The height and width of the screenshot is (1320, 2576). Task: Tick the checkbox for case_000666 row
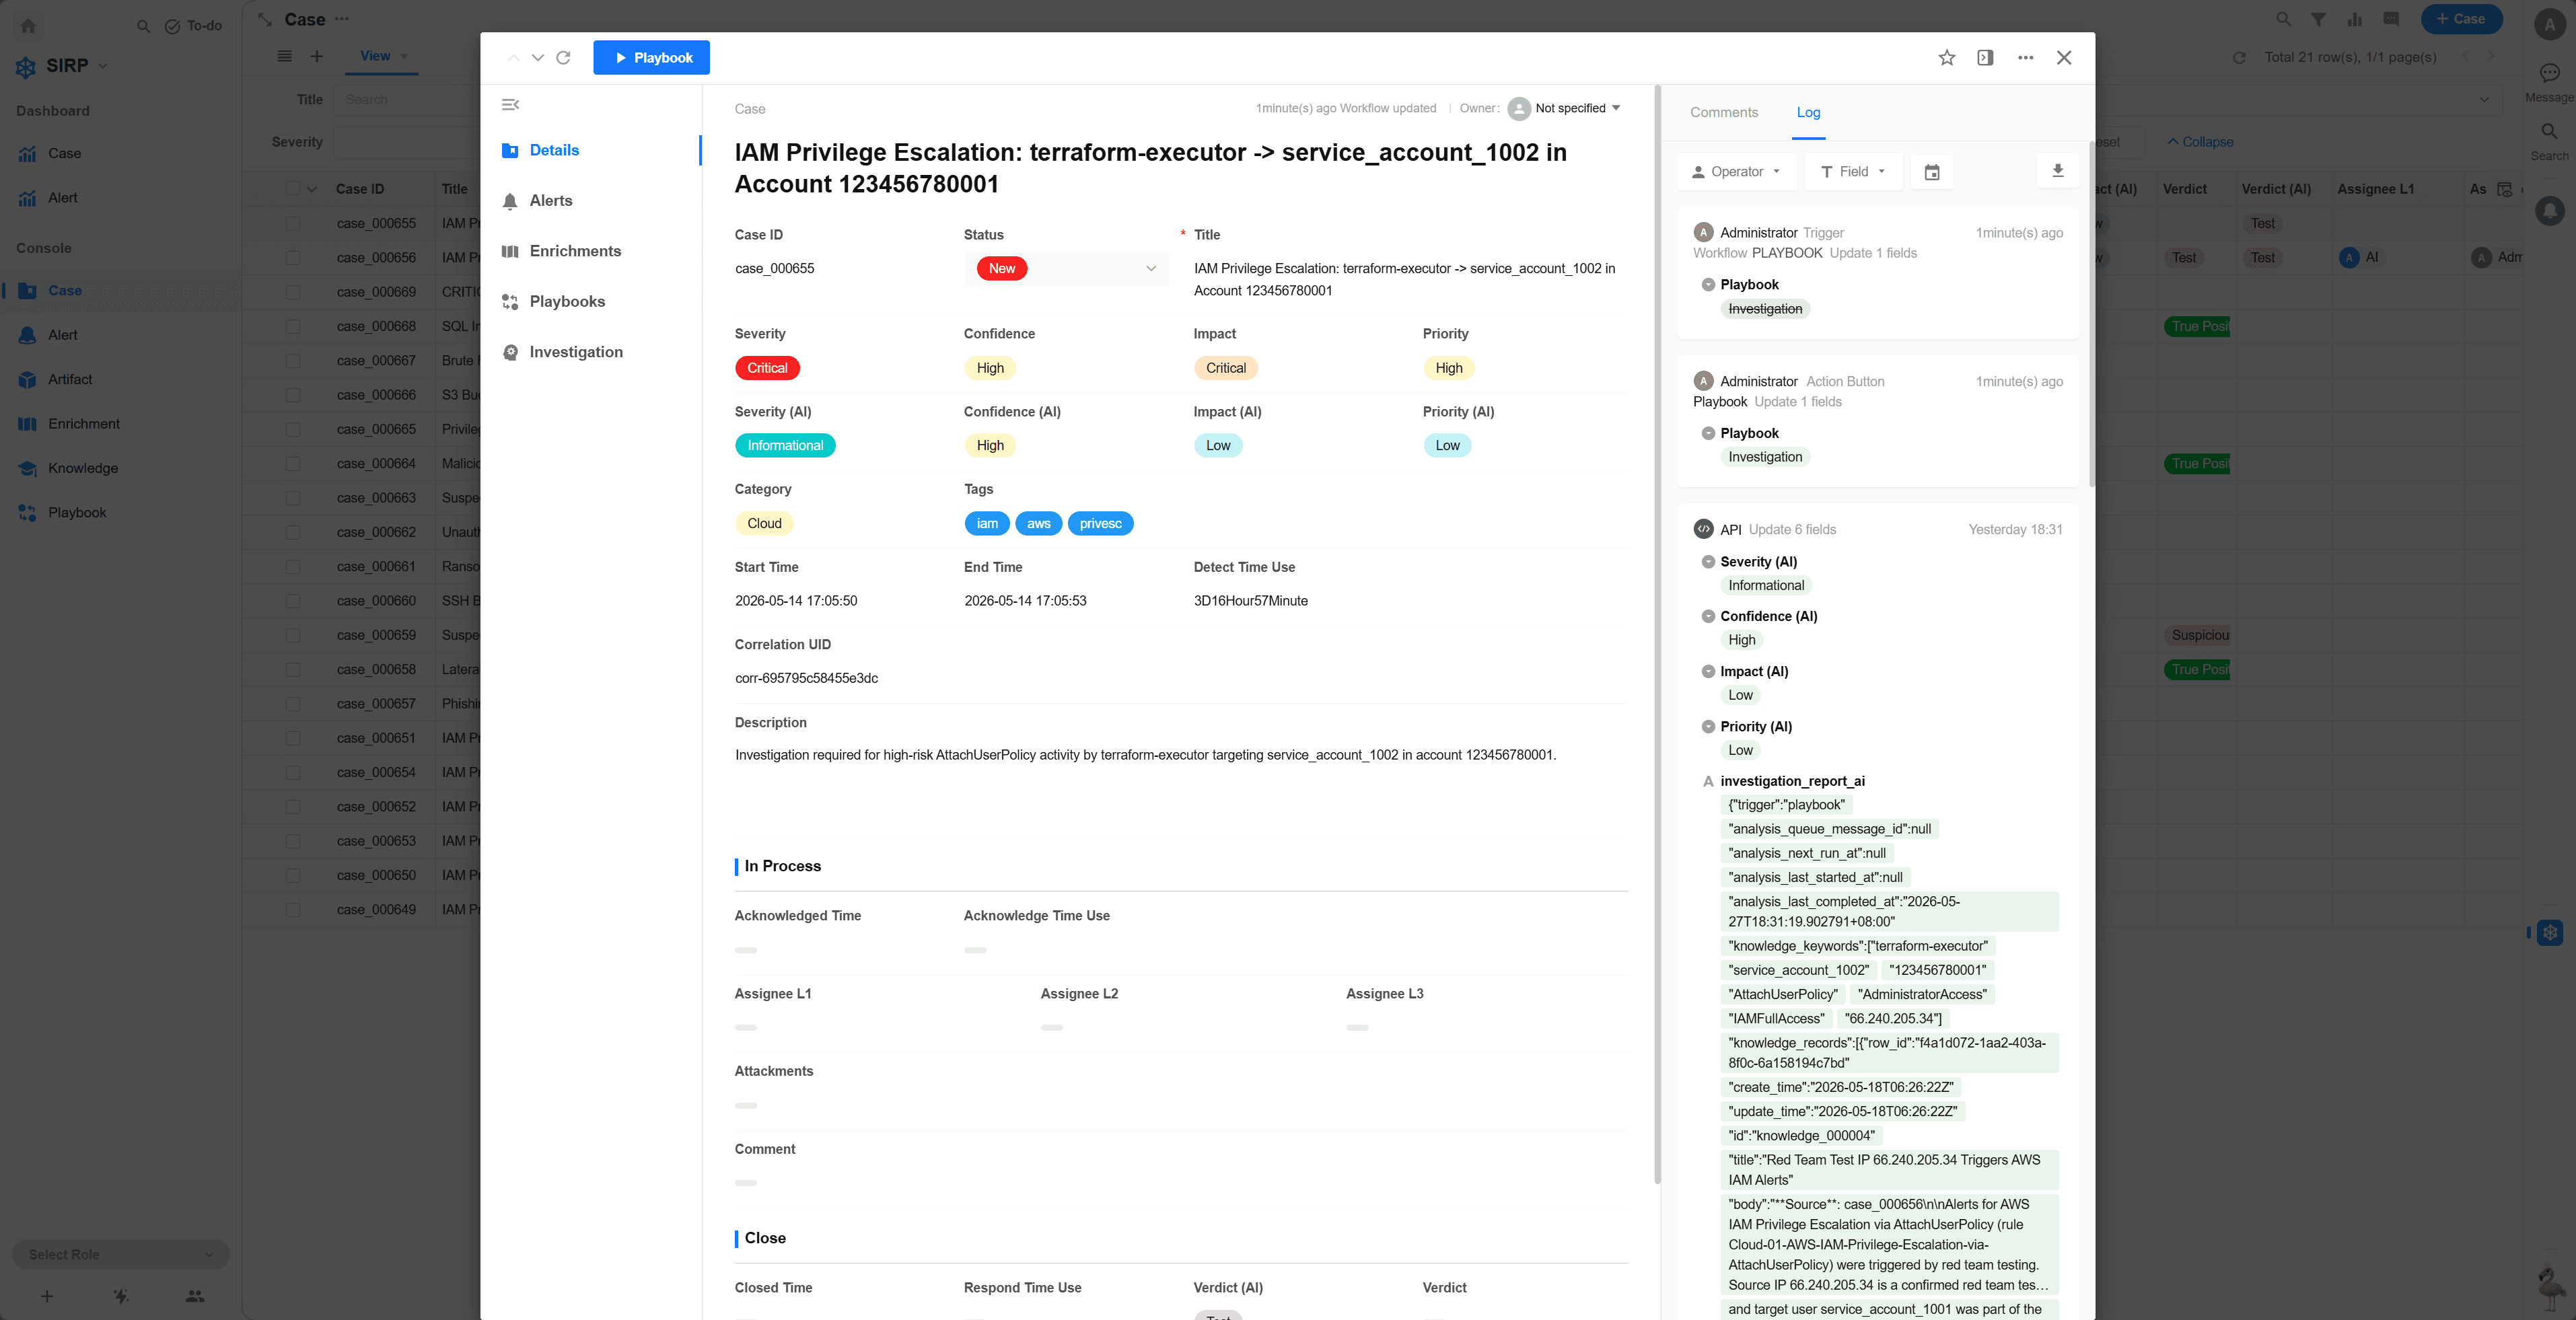(293, 395)
